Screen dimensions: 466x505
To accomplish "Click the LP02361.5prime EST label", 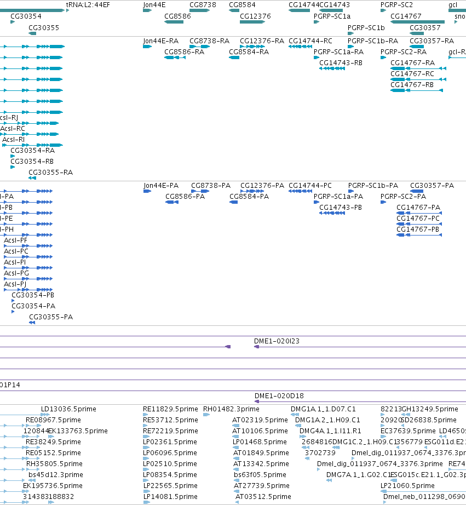I will coord(170,442).
